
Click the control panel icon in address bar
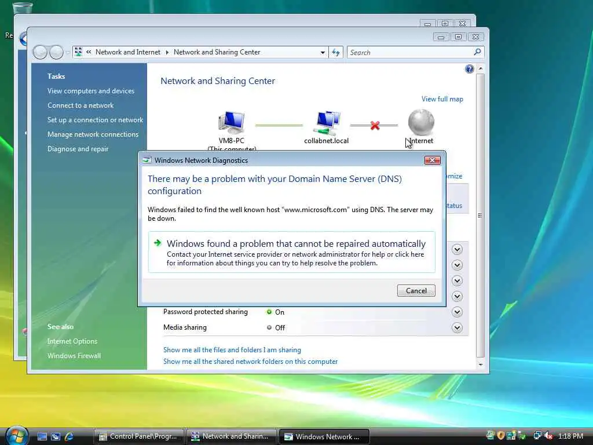tap(78, 52)
